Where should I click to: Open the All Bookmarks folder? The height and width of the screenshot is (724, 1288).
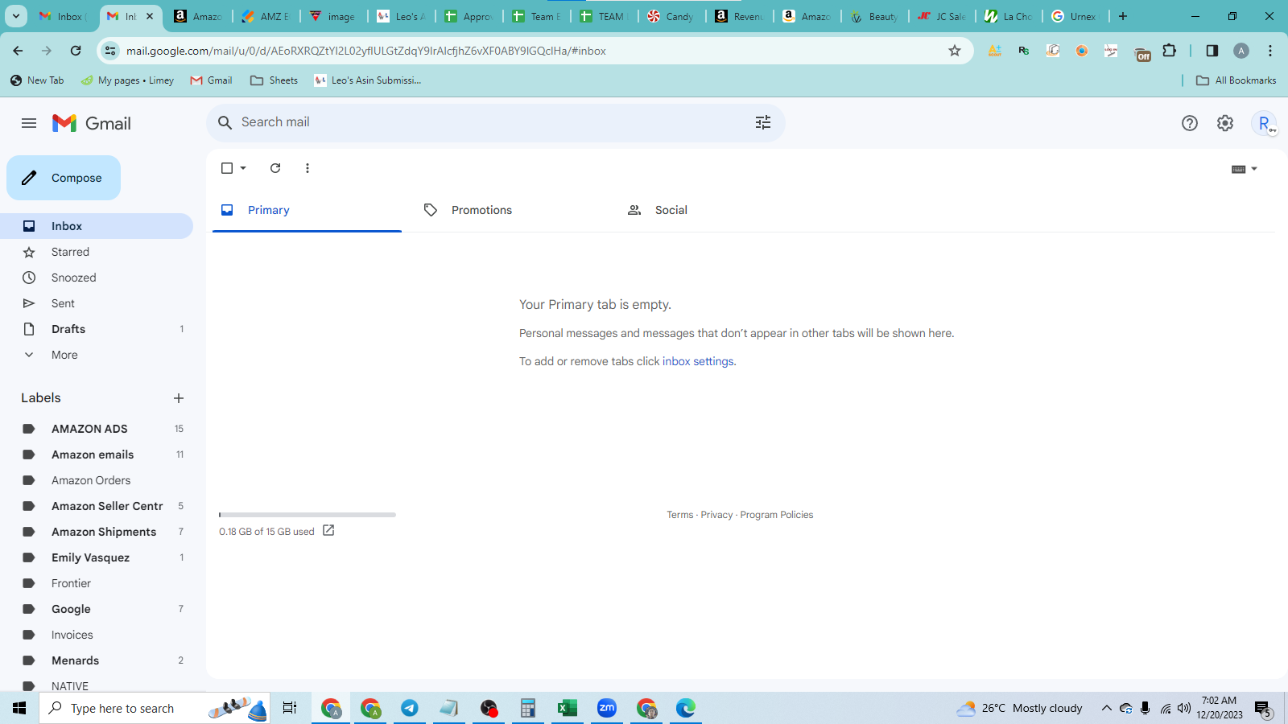click(x=1236, y=80)
